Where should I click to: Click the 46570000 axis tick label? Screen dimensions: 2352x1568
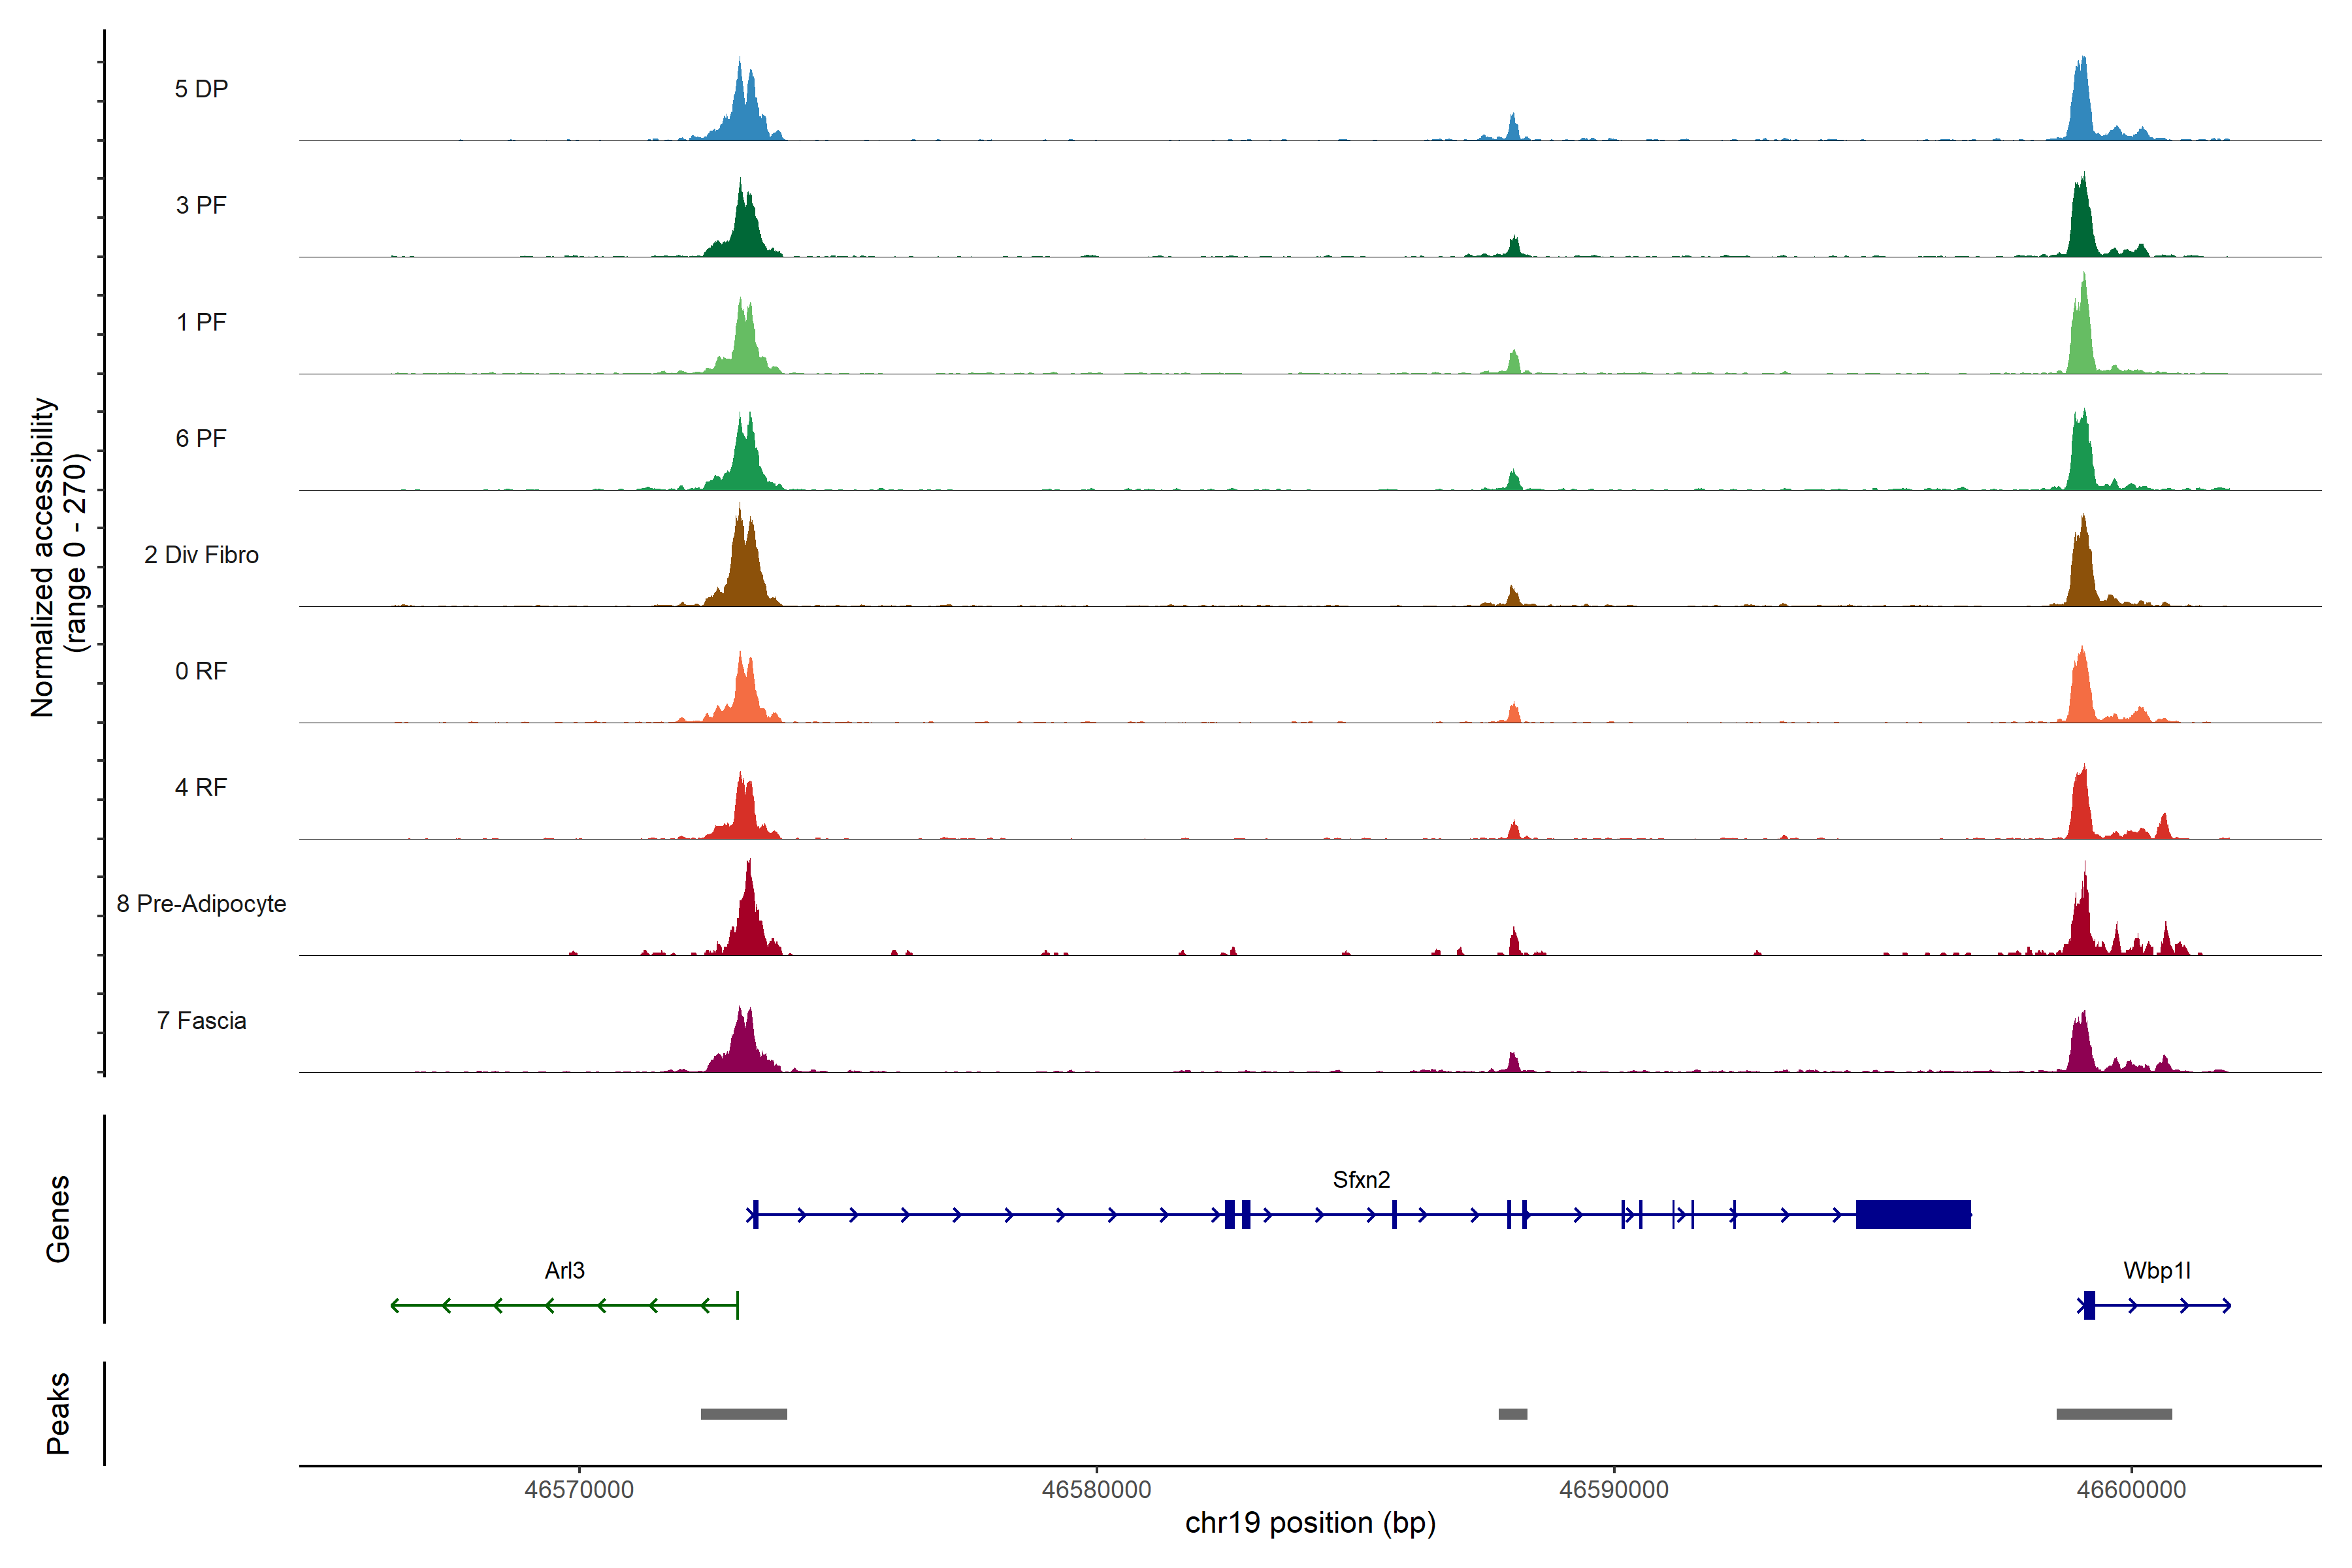tap(579, 1490)
